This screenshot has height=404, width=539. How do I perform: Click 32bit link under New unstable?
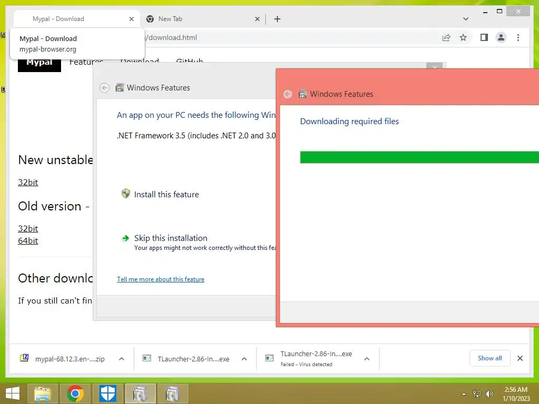coord(28,183)
